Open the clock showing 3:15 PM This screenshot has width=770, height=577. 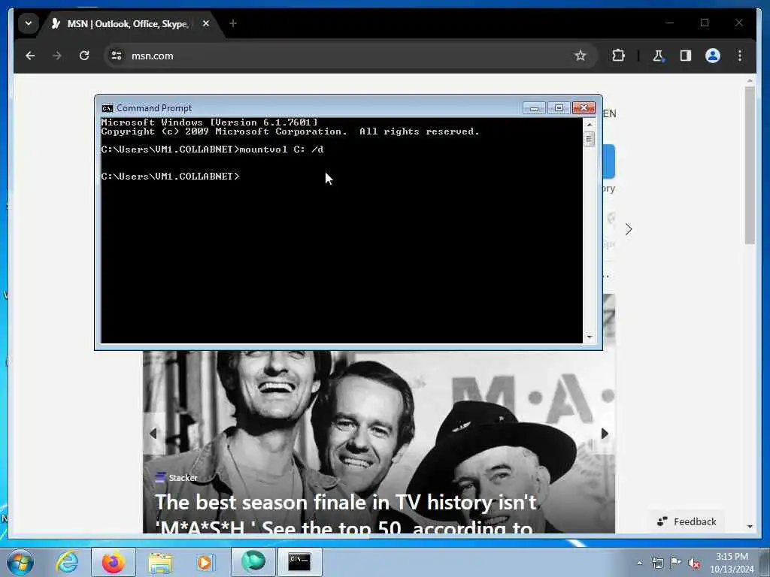[x=731, y=563]
